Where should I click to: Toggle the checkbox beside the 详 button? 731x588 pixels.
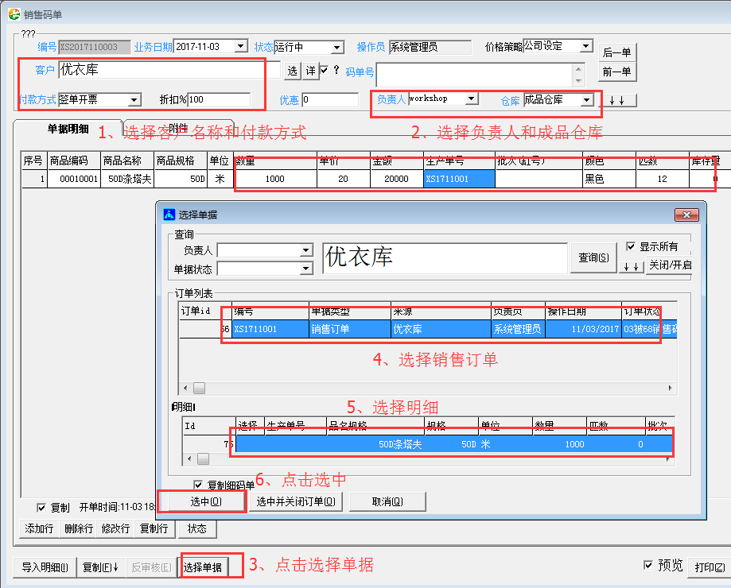[x=325, y=70]
